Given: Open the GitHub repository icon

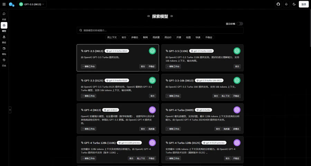Looking at the screenshot, I should pyautogui.click(x=278, y=4).
